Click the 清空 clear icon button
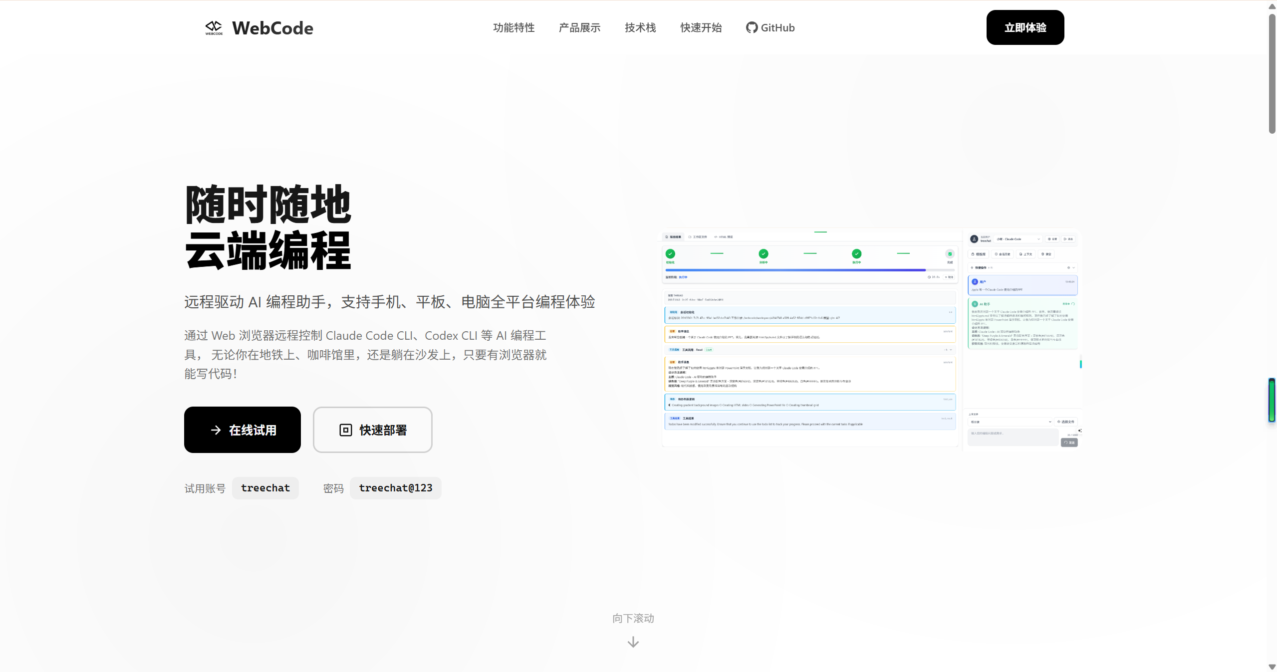Viewport: 1277px width, 672px height. 1043,254
